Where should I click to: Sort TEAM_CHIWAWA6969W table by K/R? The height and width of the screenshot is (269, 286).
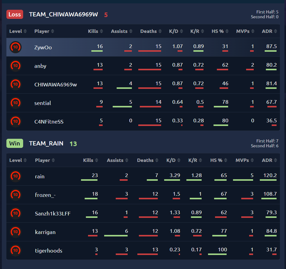(197, 31)
